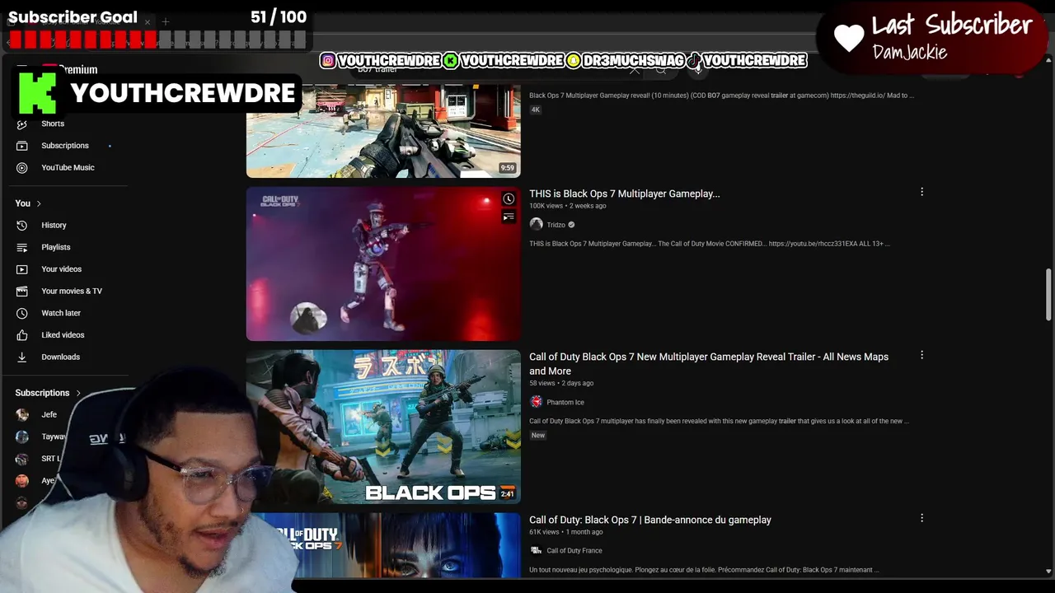Click Watch later clock on Tridzo thumbnail
Screen dimensions: 1055x593
pyautogui.click(x=509, y=198)
